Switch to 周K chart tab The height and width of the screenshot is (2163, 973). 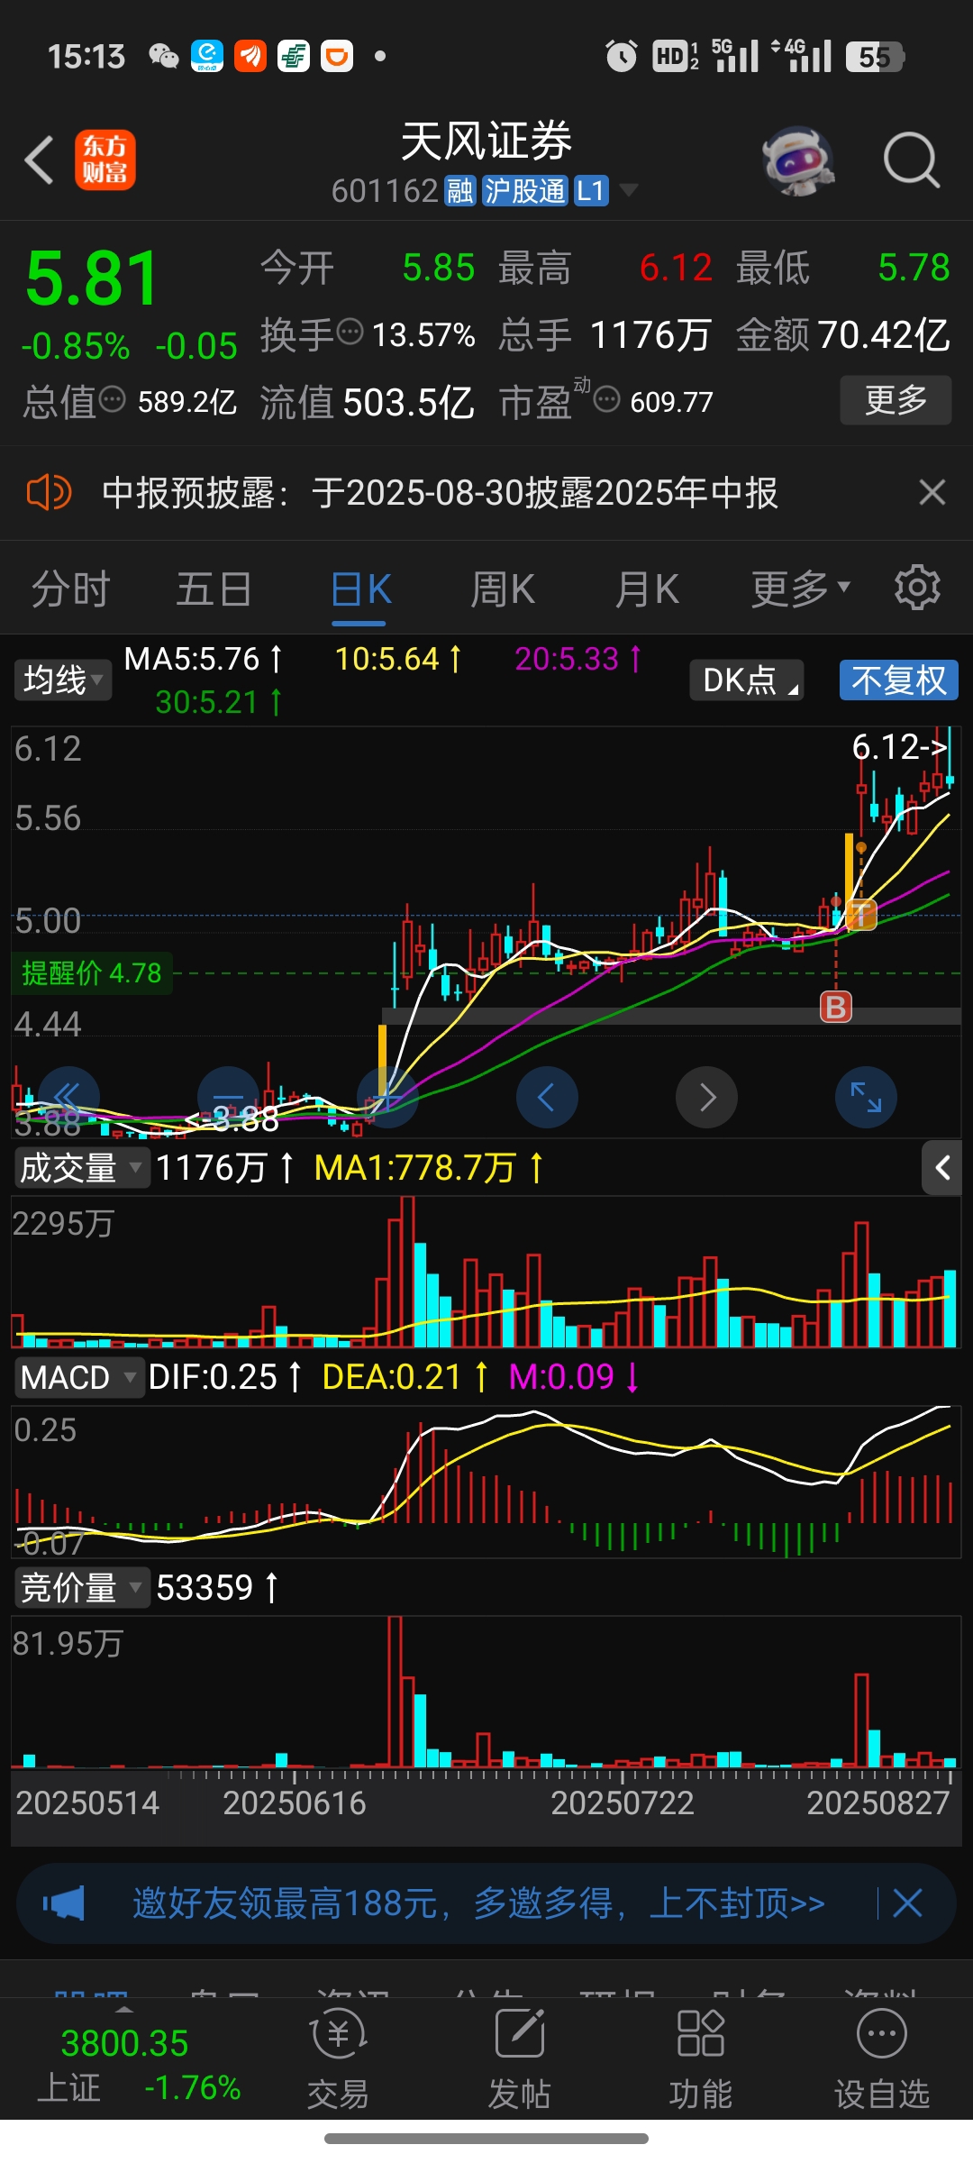503,589
